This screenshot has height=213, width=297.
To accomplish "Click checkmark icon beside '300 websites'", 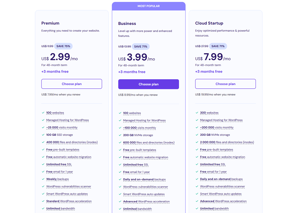I will pos(197,113).
